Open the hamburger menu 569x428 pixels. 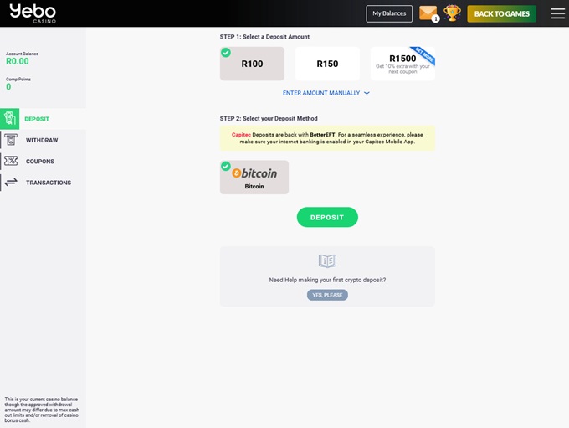pyautogui.click(x=557, y=13)
